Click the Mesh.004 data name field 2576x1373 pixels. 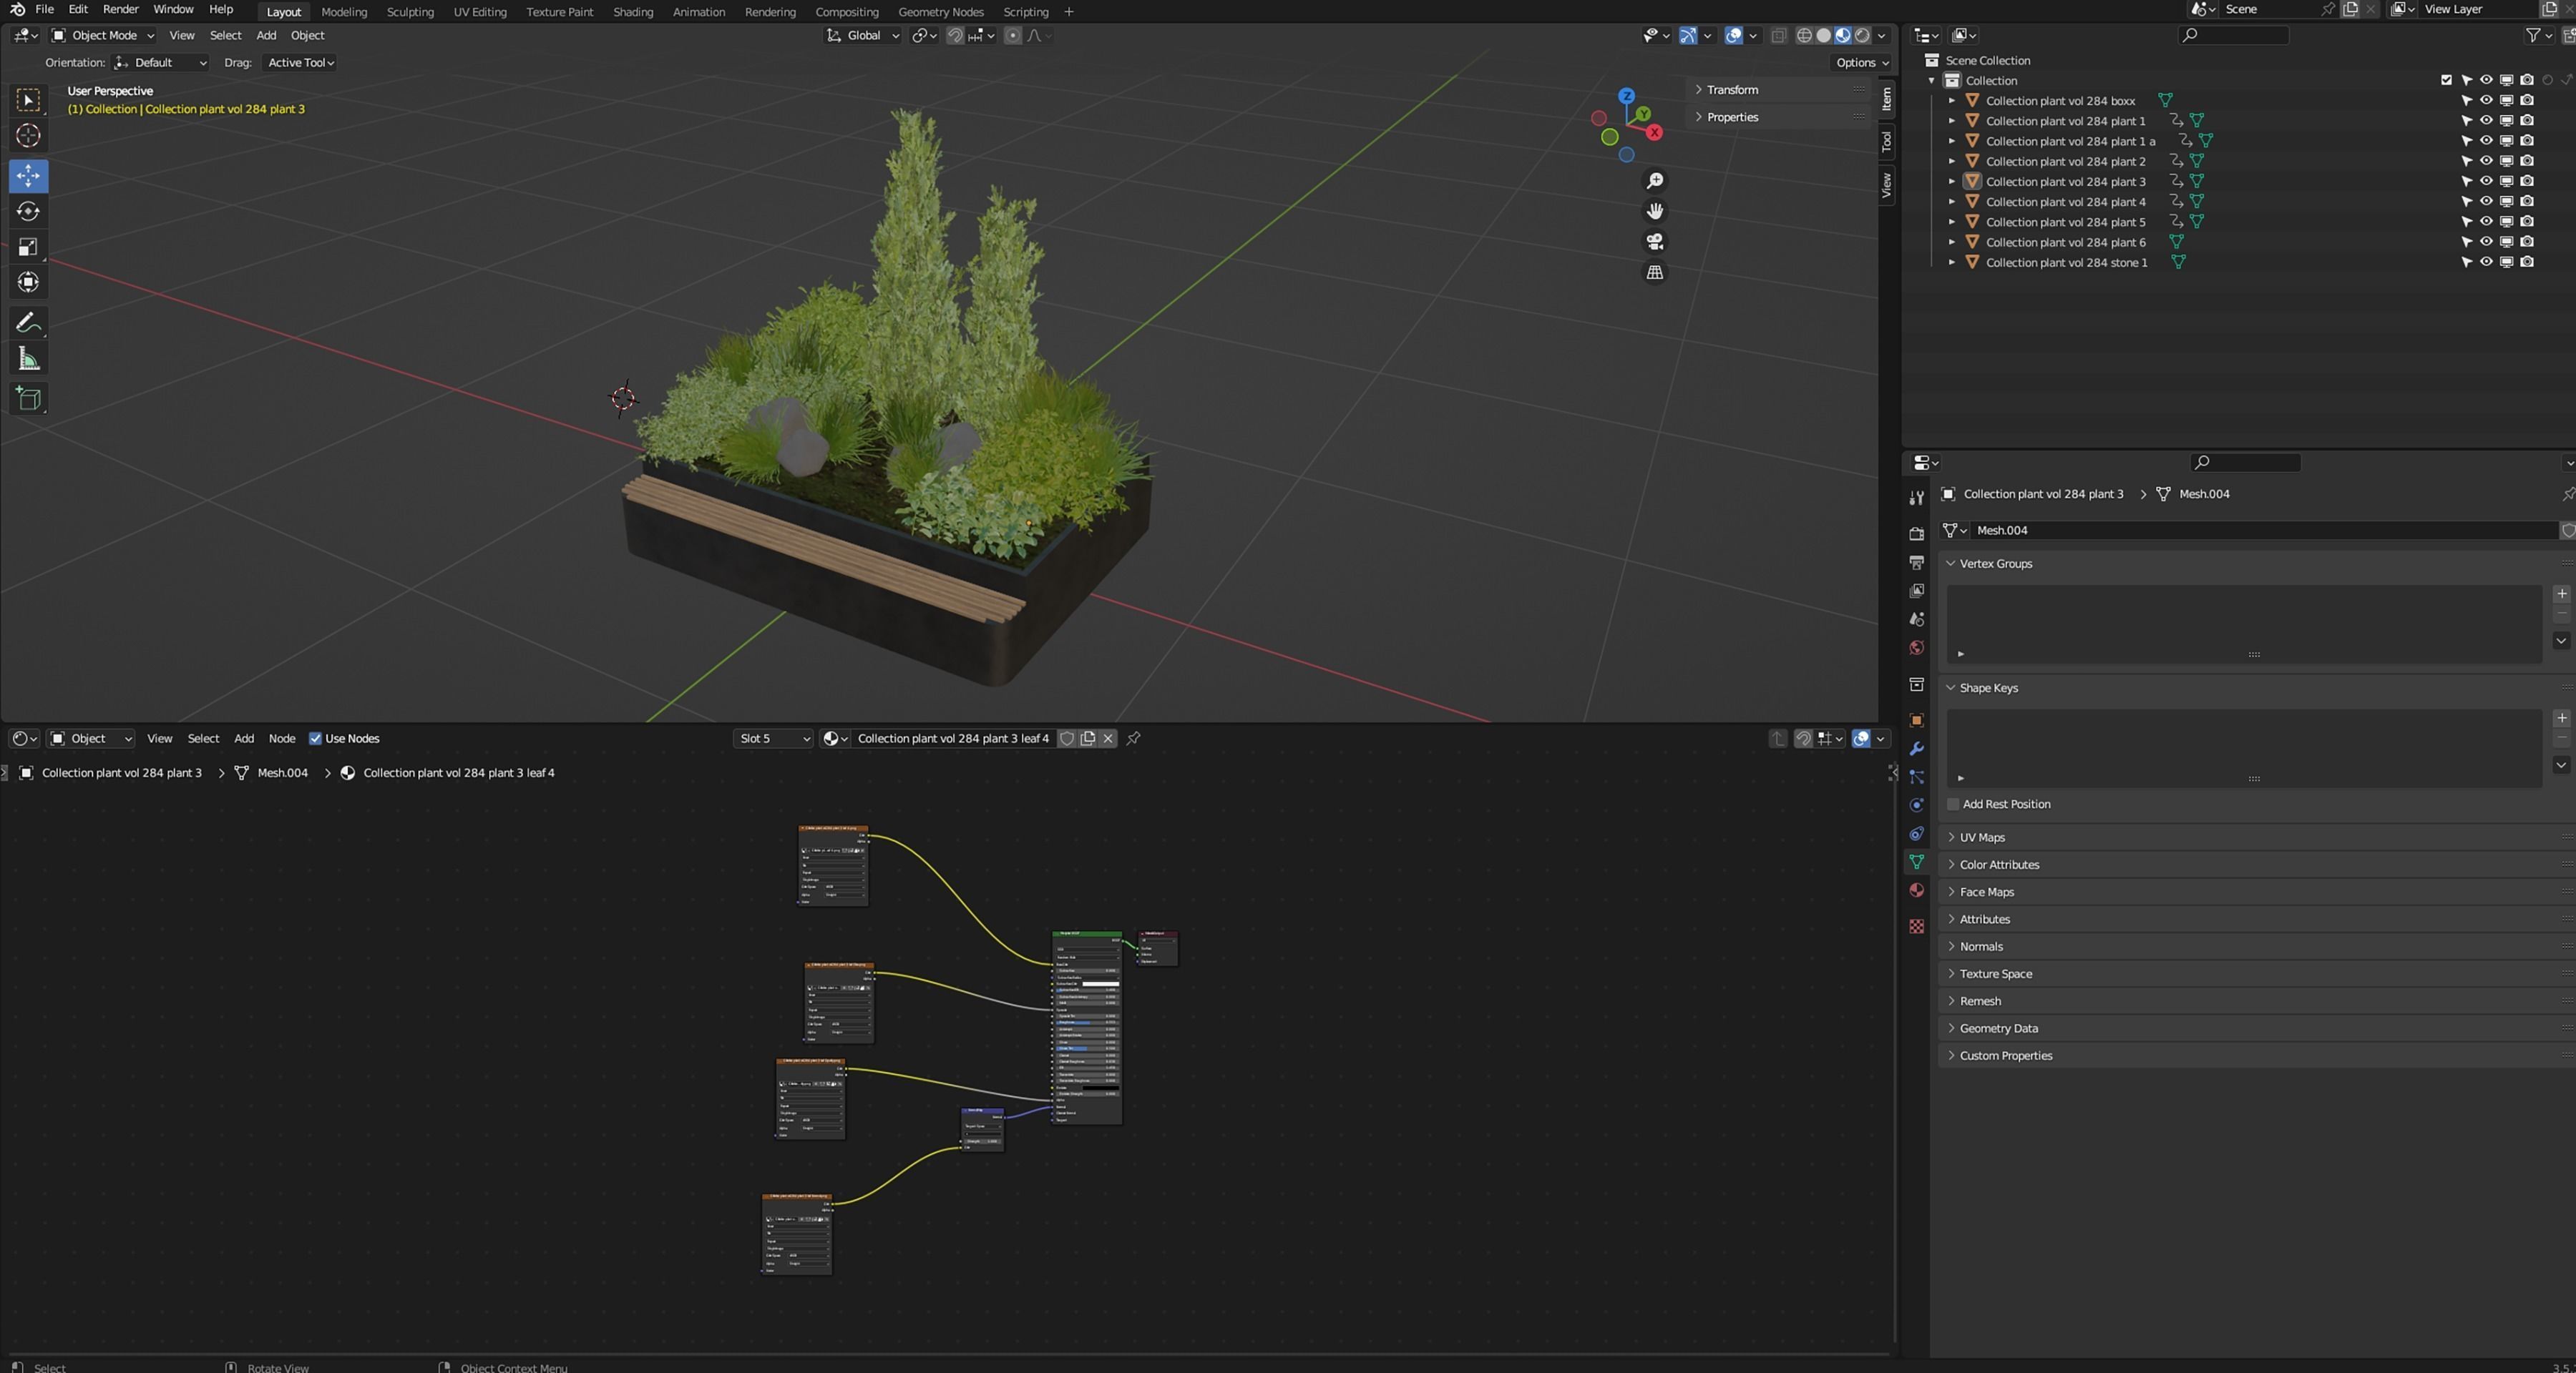2265,531
